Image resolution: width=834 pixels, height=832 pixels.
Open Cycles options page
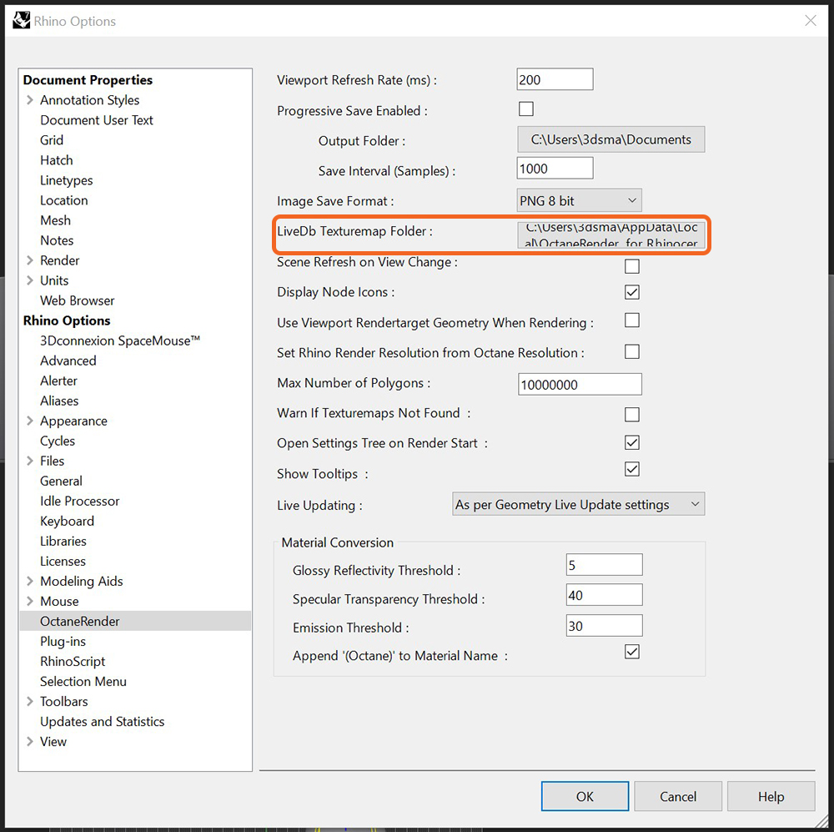pyautogui.click(x=58, y=441)
